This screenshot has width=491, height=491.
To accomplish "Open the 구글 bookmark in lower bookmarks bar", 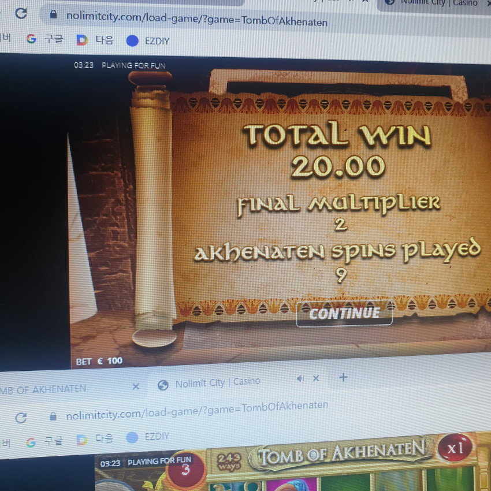I will coord(54,441).
